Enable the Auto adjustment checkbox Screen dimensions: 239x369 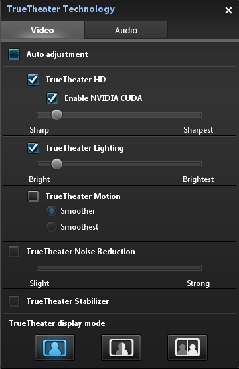pos(14,54)
